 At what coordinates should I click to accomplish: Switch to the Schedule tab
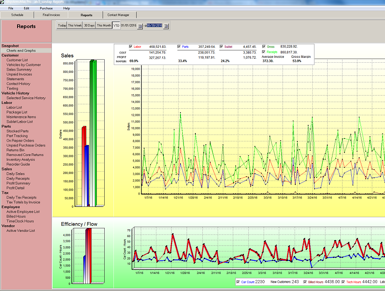[x=17, y=15]
